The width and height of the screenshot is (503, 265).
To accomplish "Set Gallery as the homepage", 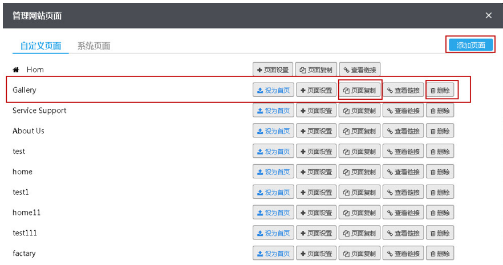I will point(273,90).
